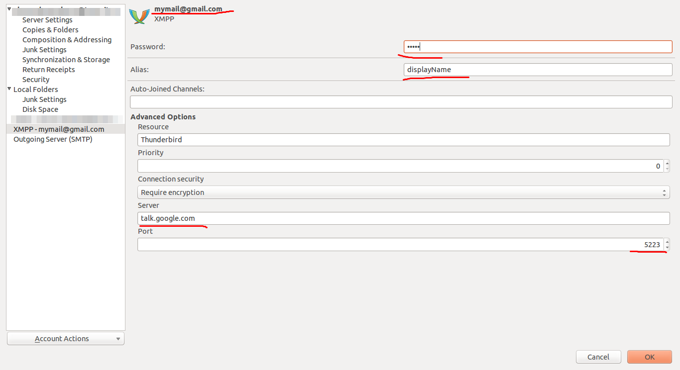Collapse the Local Folders tree node
Image resolution: width=680 pixels, height=370 pixels.
click(x=9, y=90)
